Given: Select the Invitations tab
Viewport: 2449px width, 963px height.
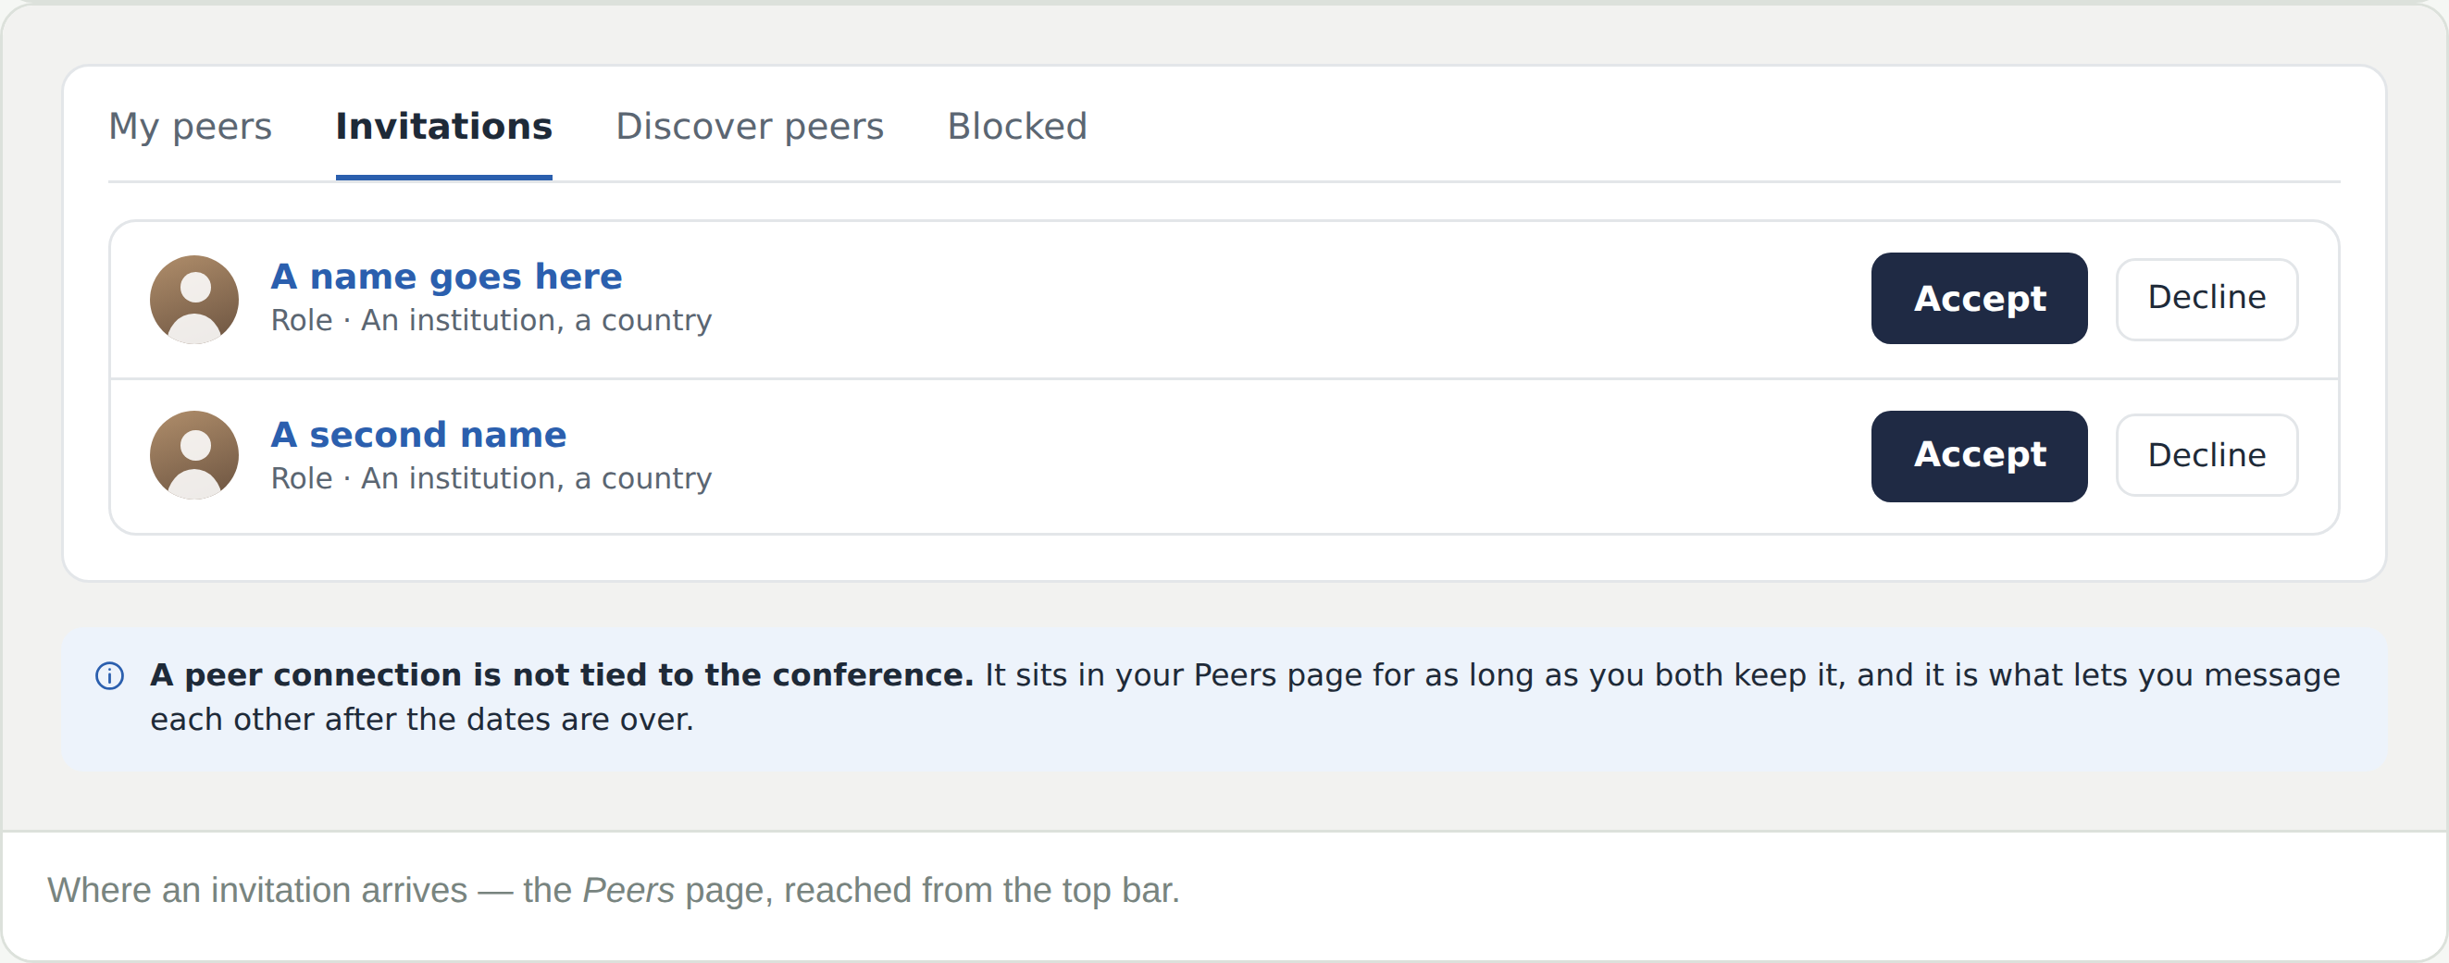Looking at the screenshot, I should (x=444, y=127).
